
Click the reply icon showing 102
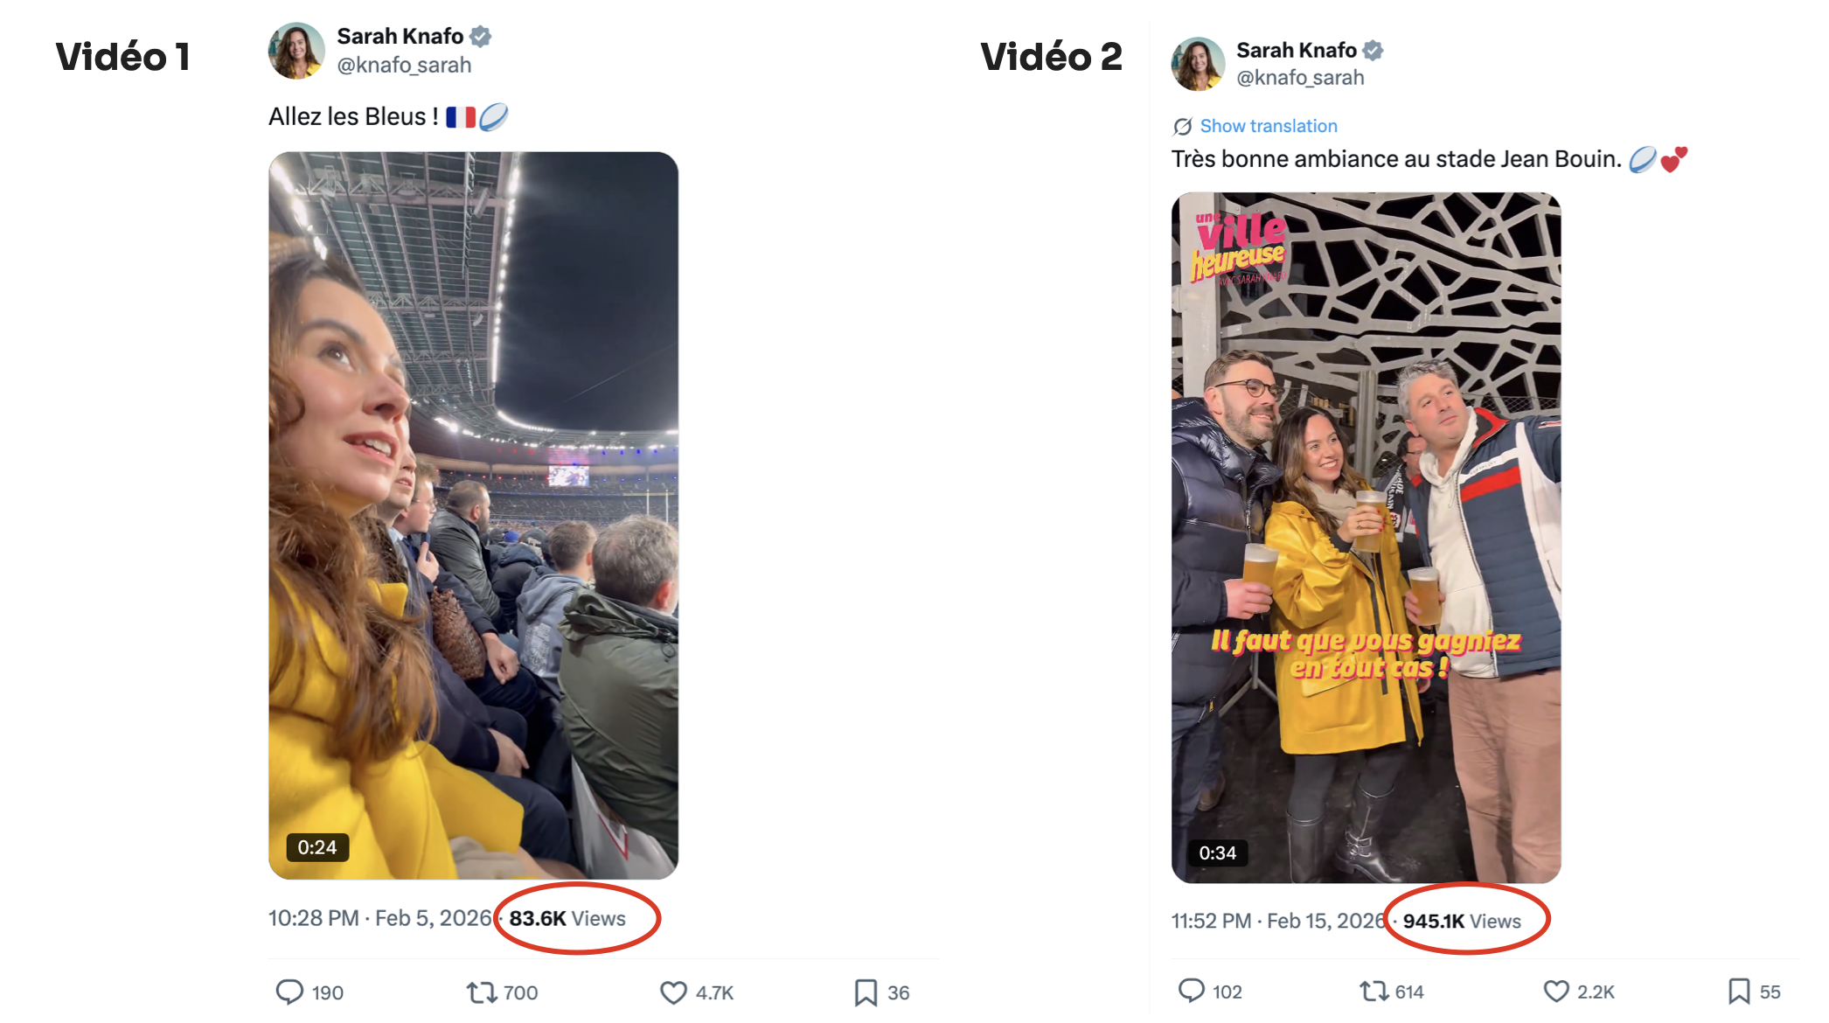(1192, 991)
